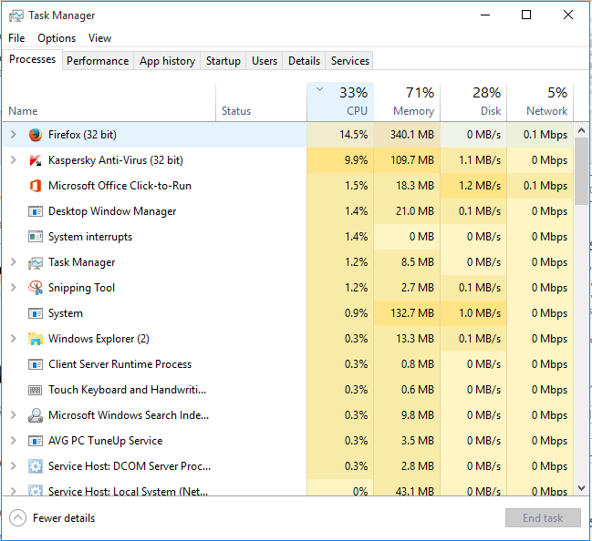Click the System interrupts icon
592x541 pixels.
point(36,237)
